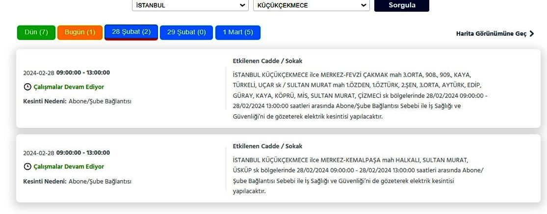Go to the 29 Şubat (0) tab
Viewport: 547px width, 214px height.
(x=186, y=32)
